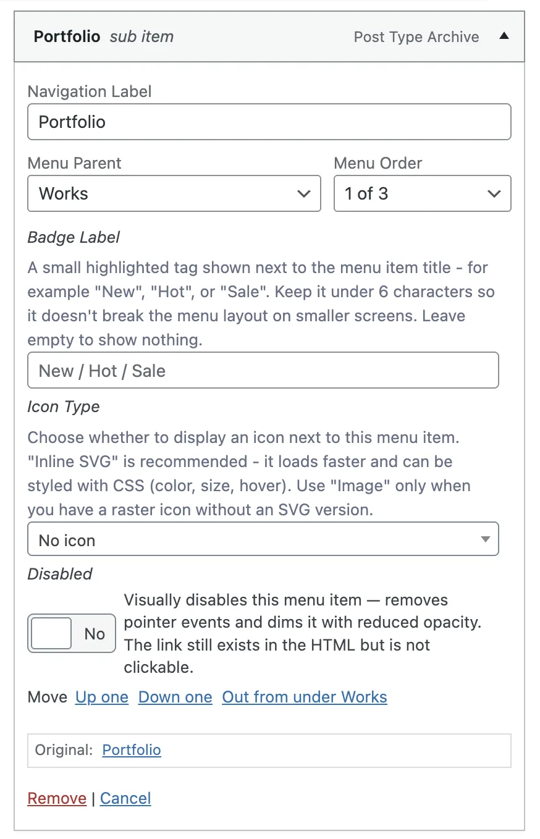Move item Up one
540x839 pixels.
(x=102, y=697)
